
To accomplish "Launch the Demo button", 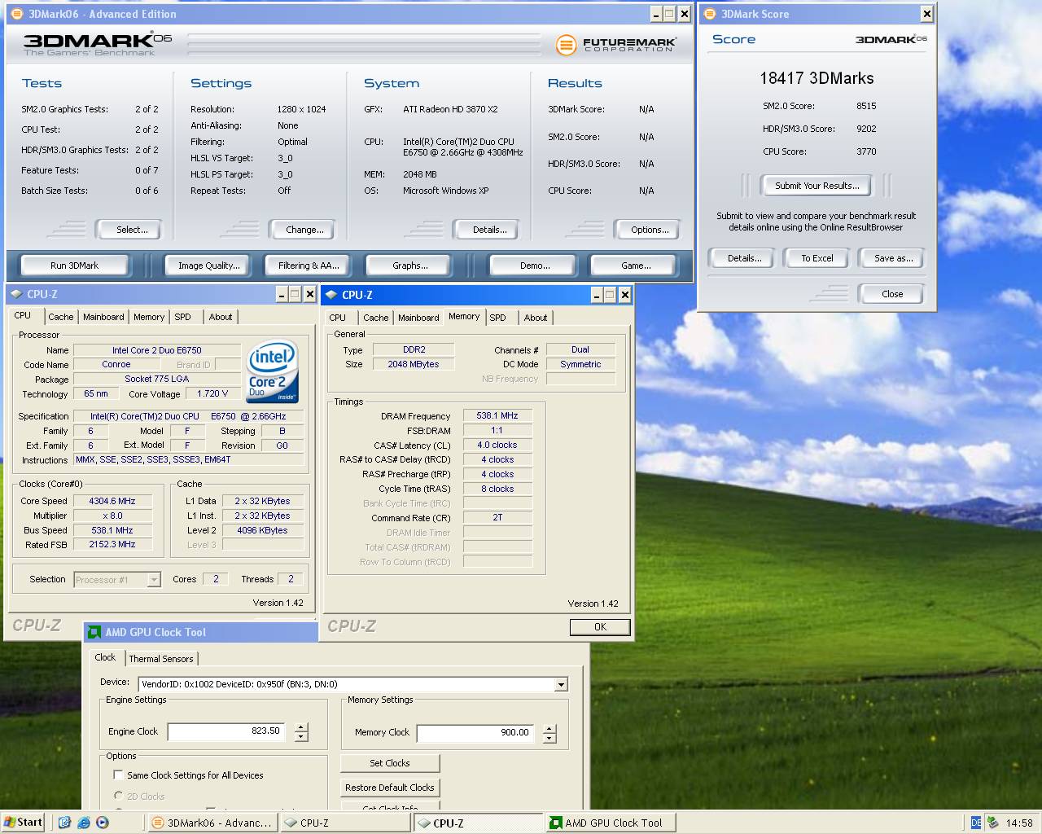I will coord(535,266).
